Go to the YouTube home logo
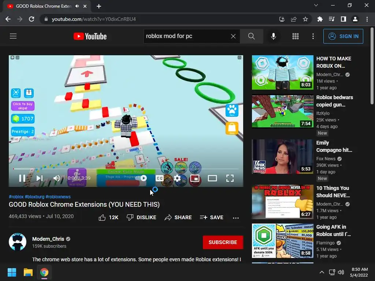 [90, 36]
